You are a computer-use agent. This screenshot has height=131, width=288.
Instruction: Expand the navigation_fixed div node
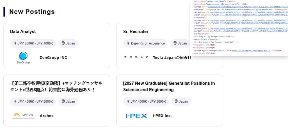[193, 1]
